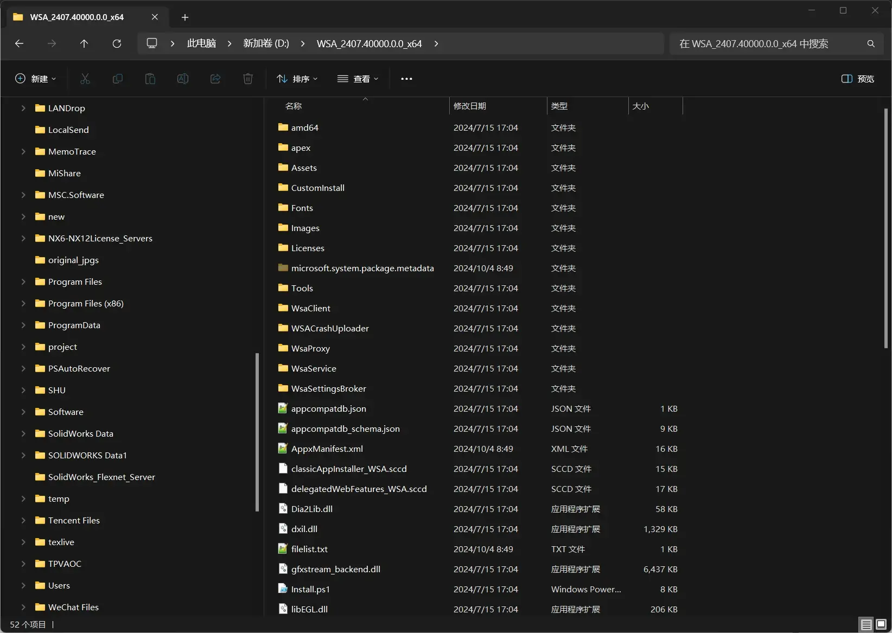Click the Copy icon in toolbar
Image resolution: width=892 pixels, height=633 pixels.
(x=117, y=79)
